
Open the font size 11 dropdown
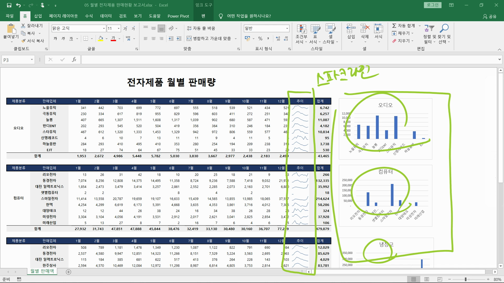click(119, 28)
